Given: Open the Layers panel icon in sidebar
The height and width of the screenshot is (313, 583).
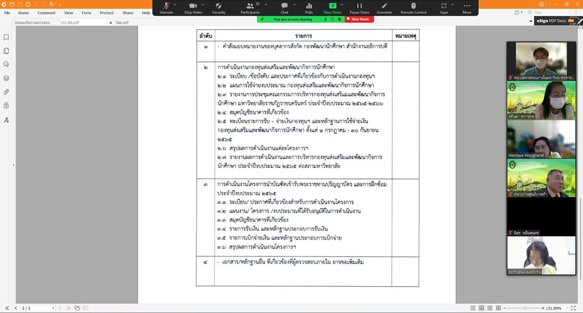Looking at the screenshot, I should pos(7,78).
